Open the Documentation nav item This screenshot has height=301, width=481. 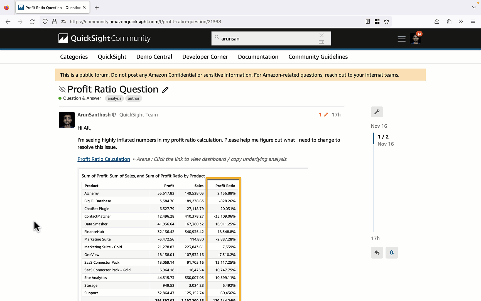click(258, 57)
